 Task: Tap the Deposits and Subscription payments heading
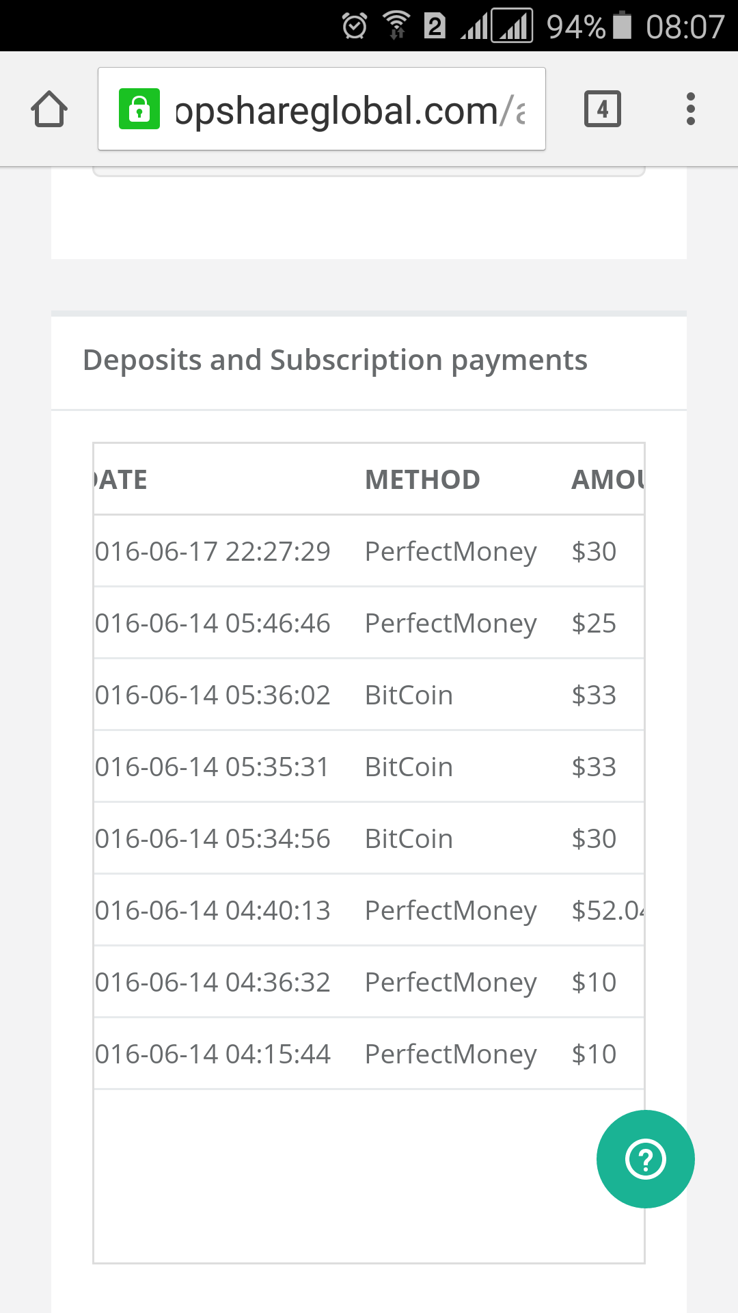(335, 360)
